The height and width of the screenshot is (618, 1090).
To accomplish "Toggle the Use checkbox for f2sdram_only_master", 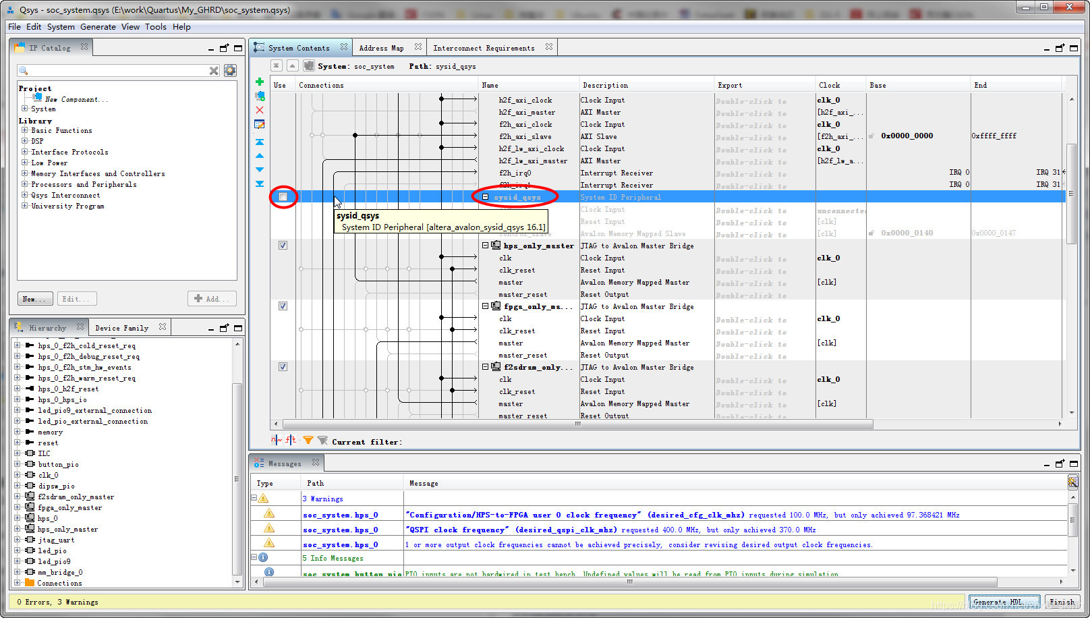I will [x=283, y=367].
